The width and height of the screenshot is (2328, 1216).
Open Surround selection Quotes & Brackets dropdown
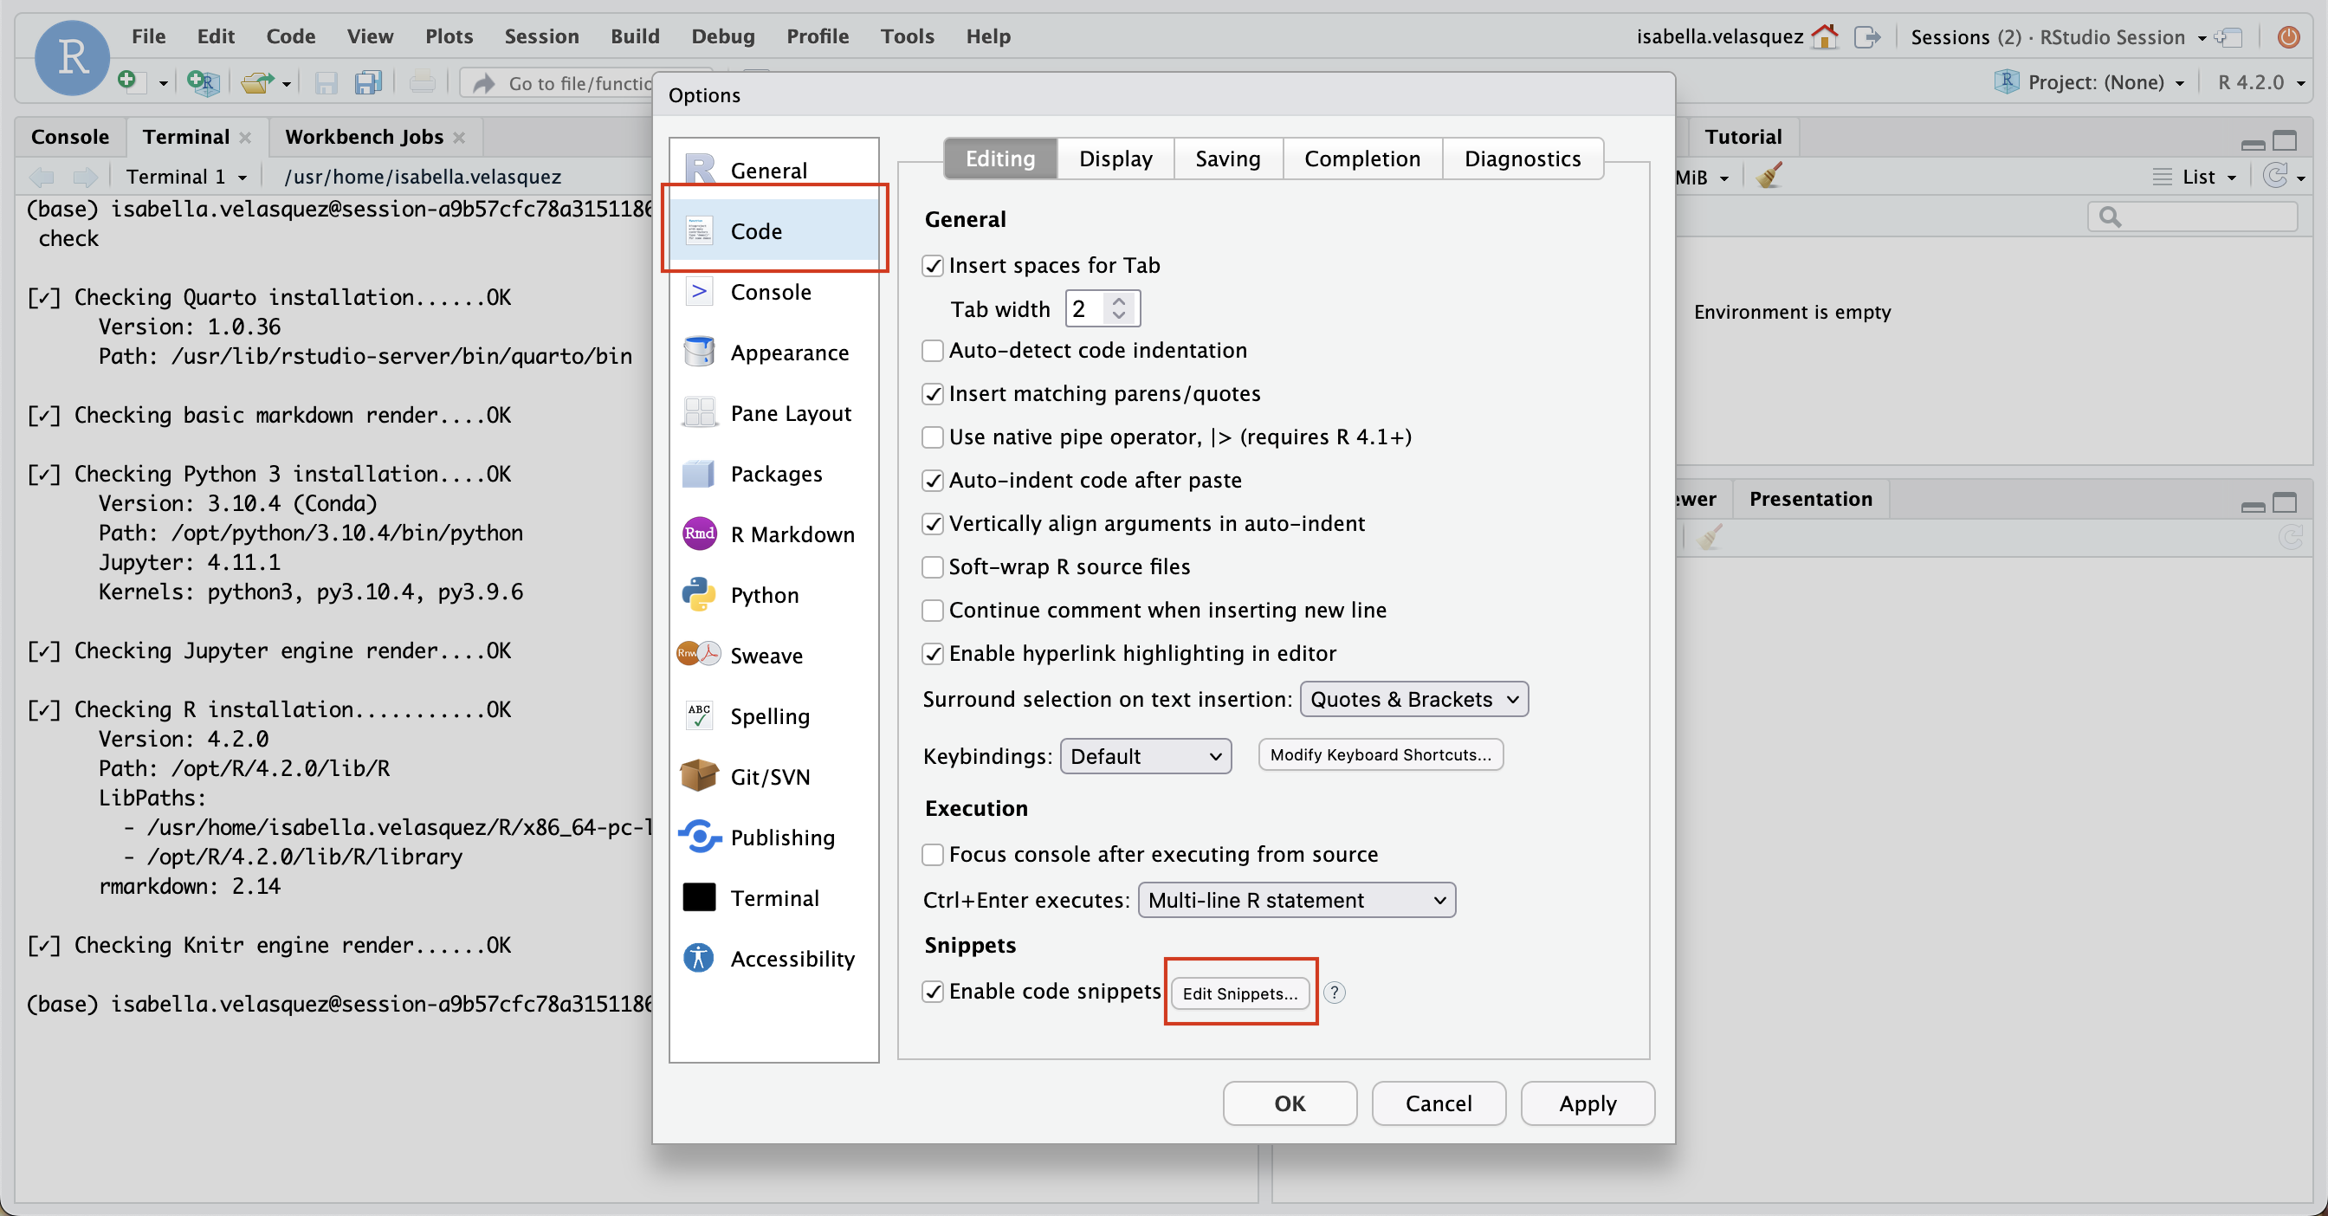1413,699
